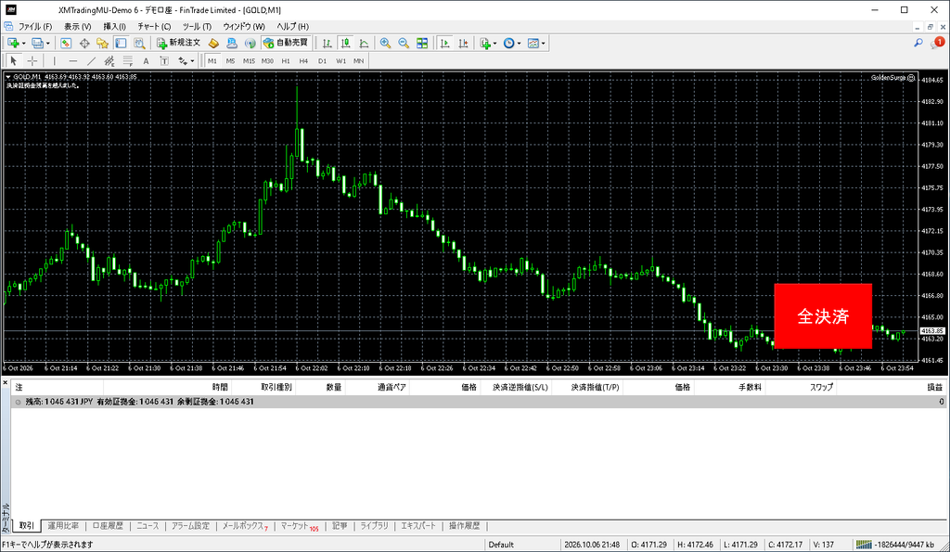Draw a horizontal line on chart
950x552 pixels.
point(72,60)
